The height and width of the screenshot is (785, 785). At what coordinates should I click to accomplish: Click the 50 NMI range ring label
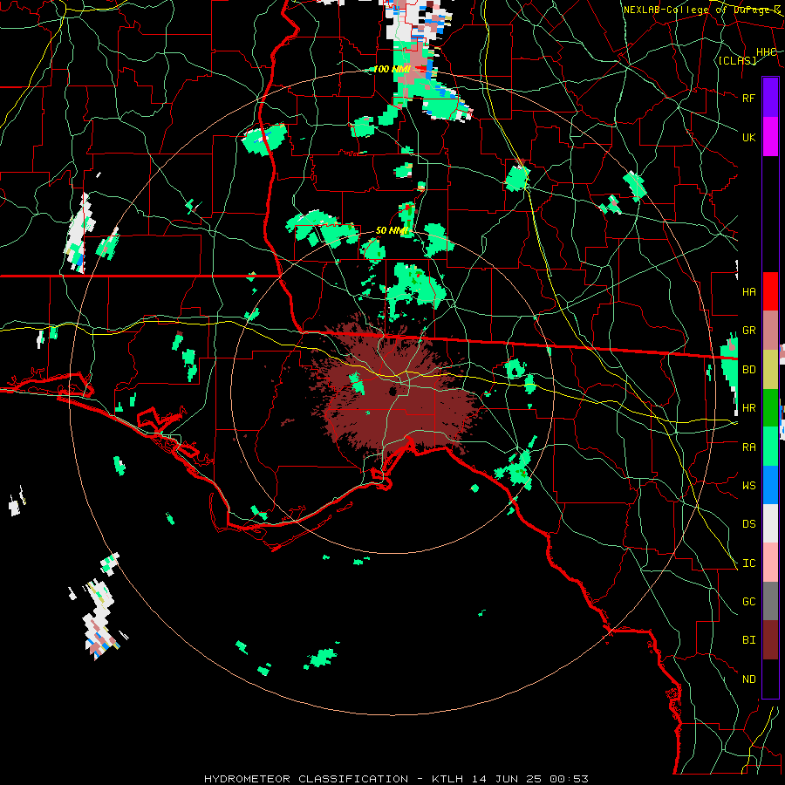point(392,230)
